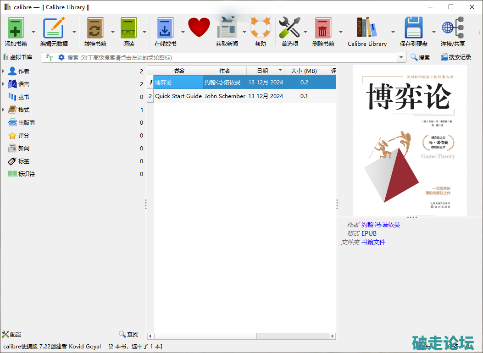
Task: Click the 博弈论 book cover thumbnail
Action: [x=410, y=140]
